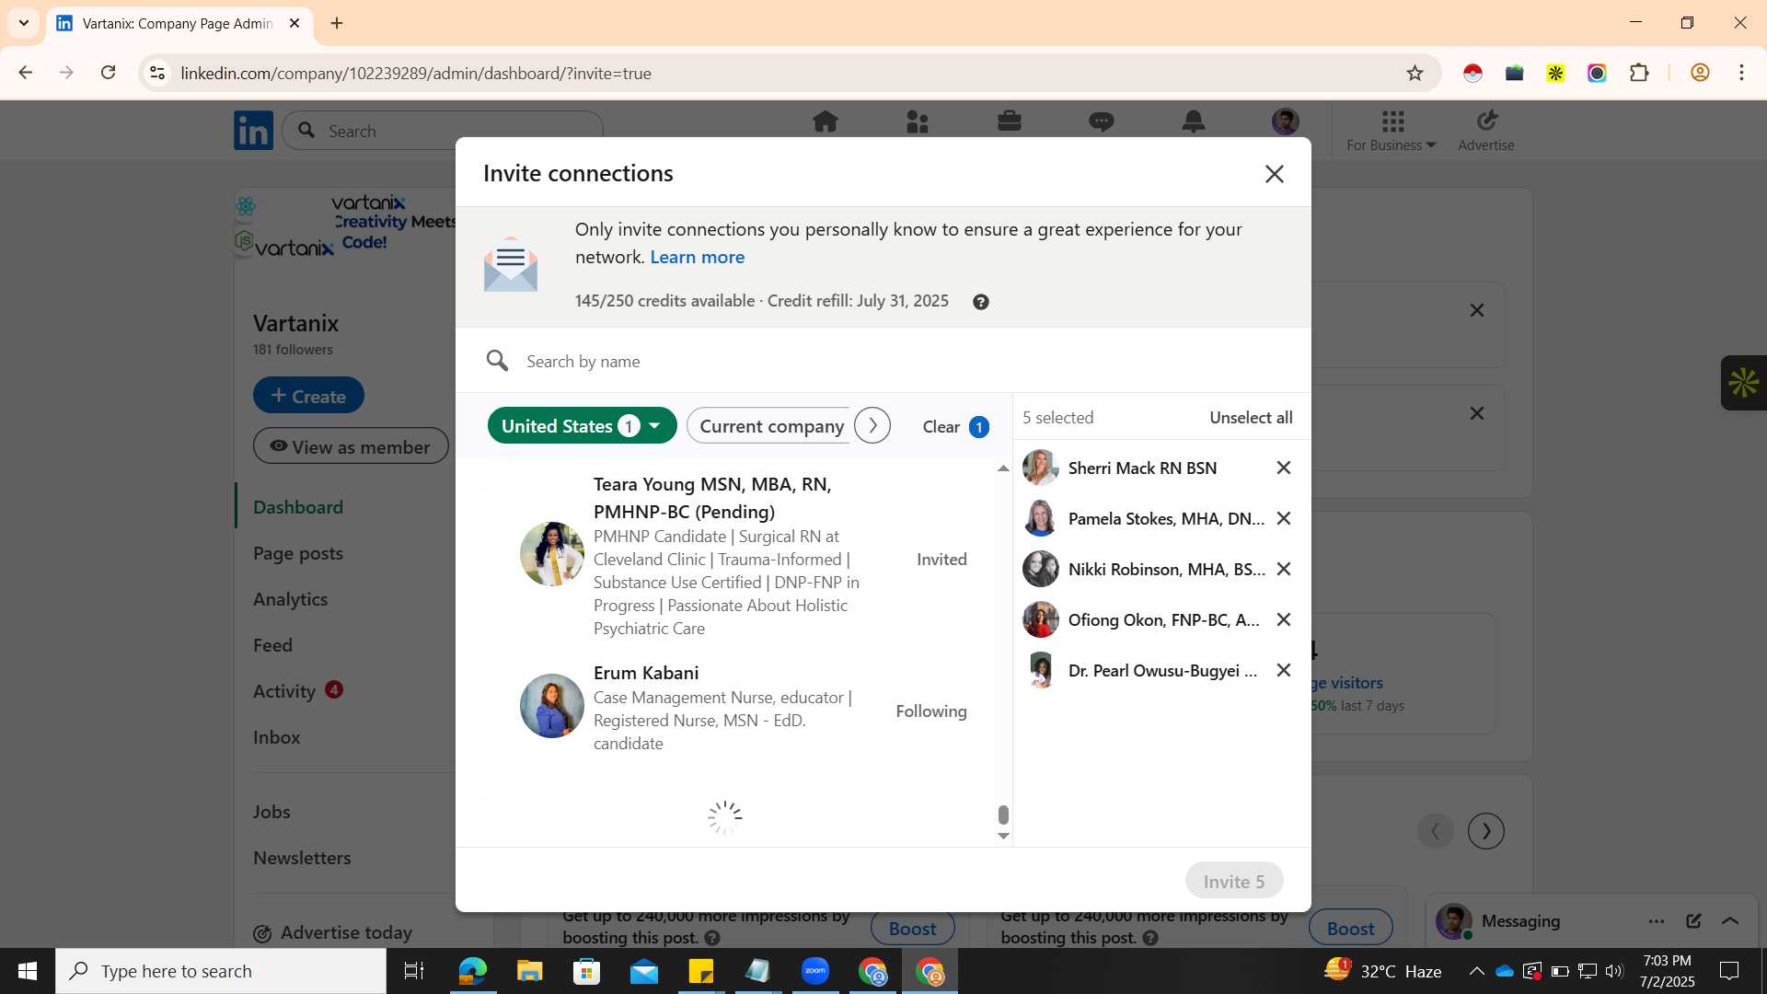
Task: Open Page posts in sidebar
Action: pyautogui.click(x=298, y=553)
